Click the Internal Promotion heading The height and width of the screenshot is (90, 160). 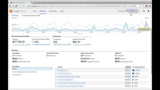click(x=52, y=53)
